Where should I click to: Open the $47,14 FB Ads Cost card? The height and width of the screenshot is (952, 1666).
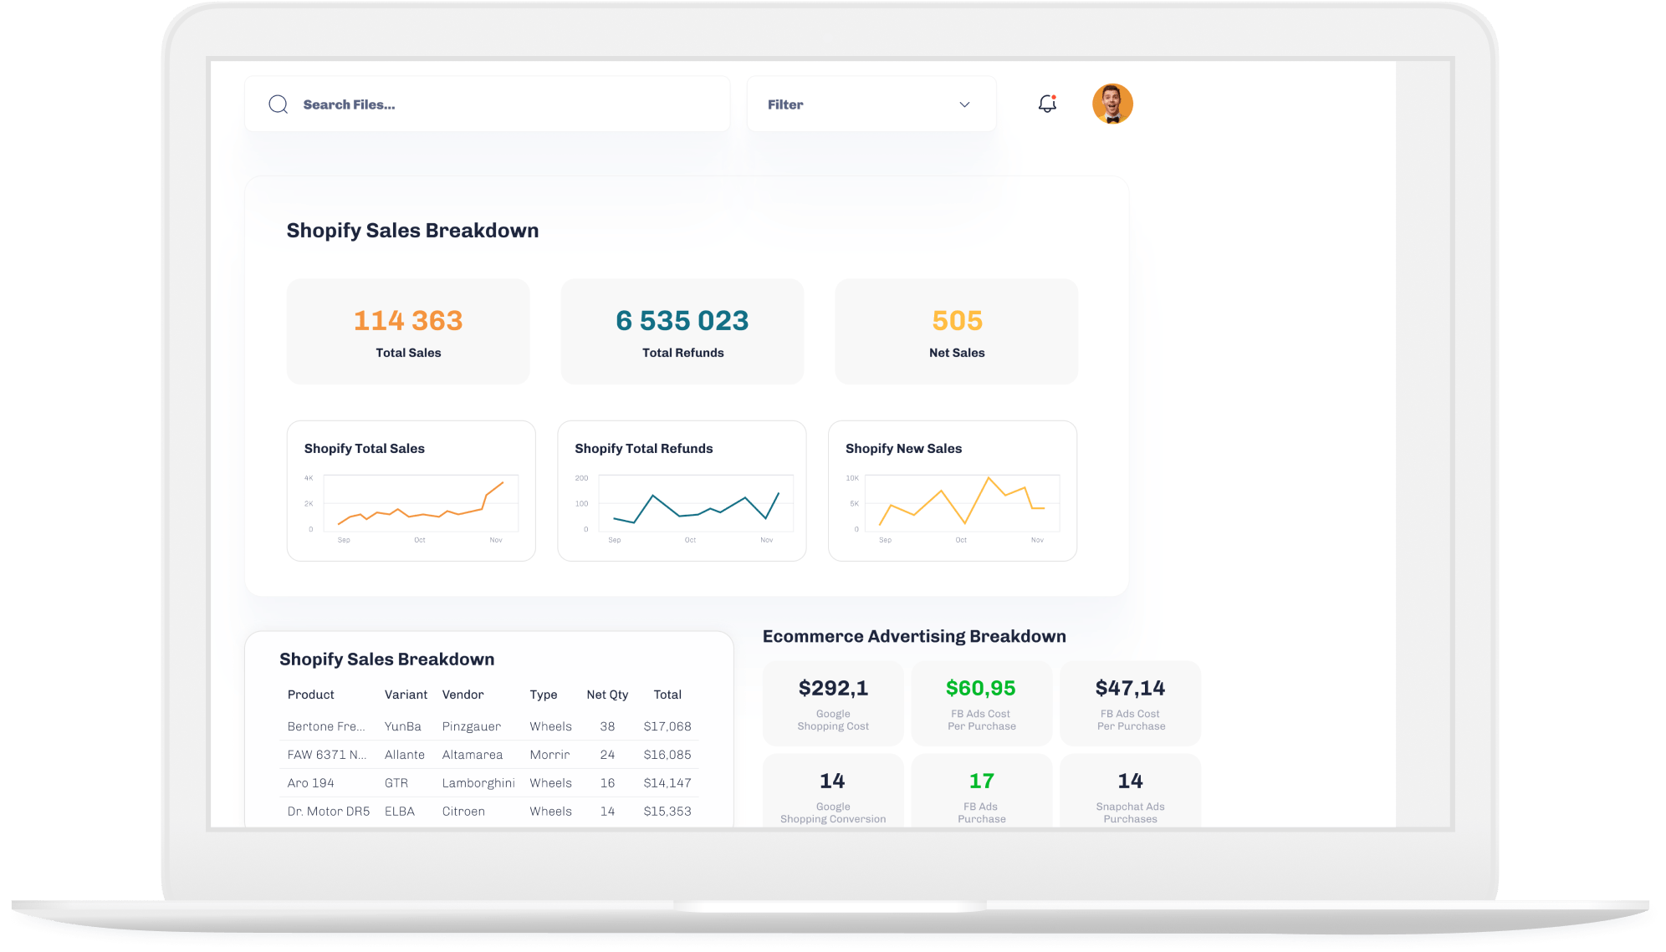pos(1131,704)
